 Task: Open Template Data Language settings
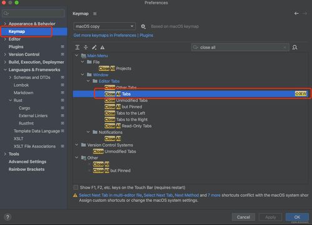37,131
